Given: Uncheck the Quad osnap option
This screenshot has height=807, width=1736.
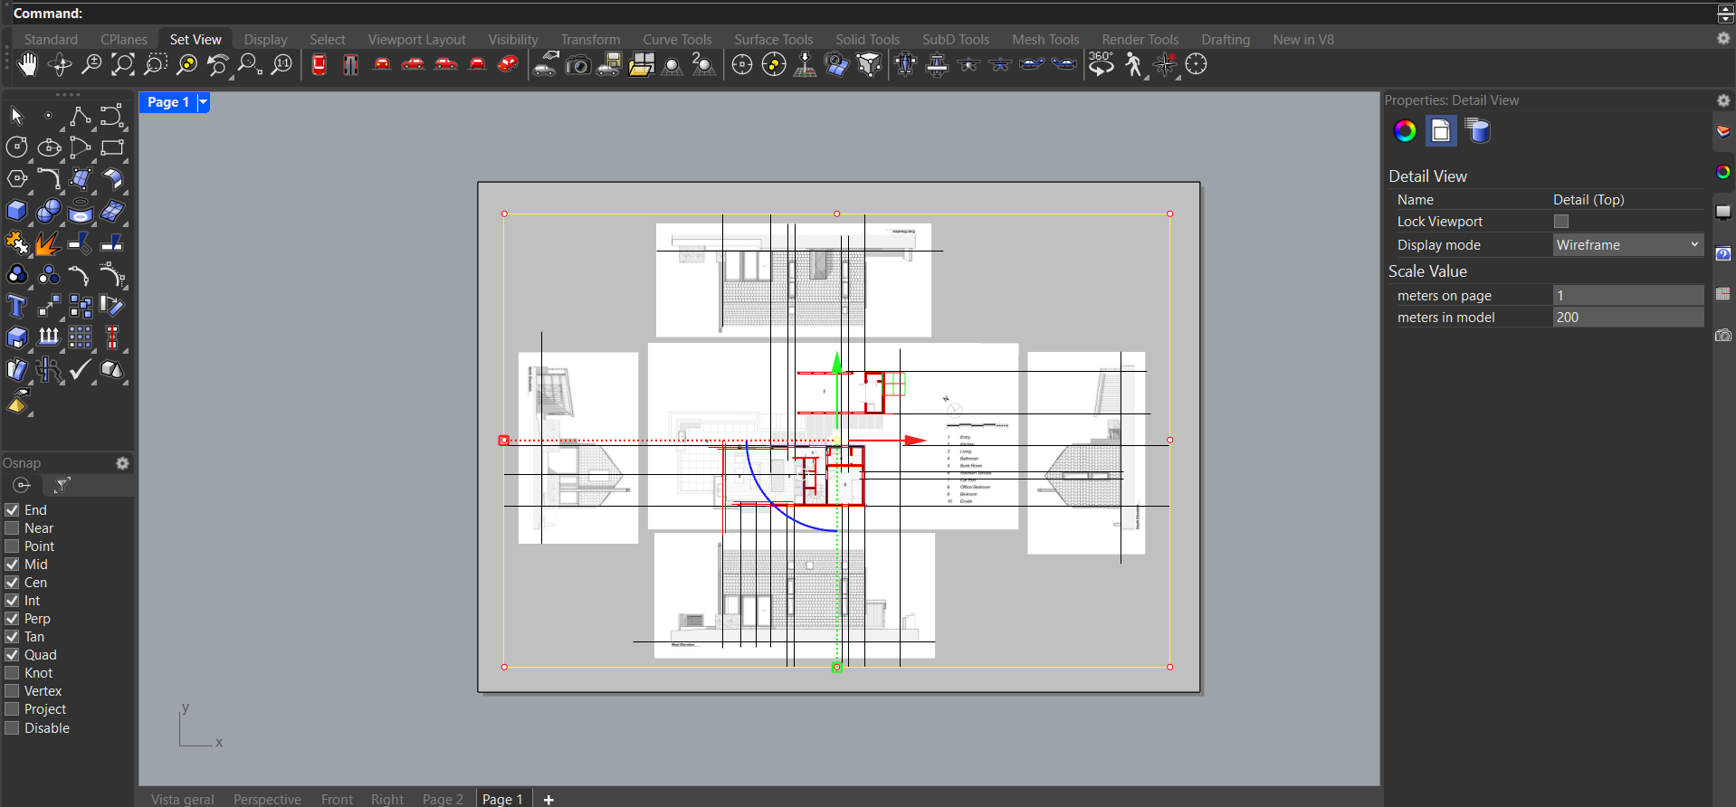Looking at the screenshot, I should coord(13,655).
